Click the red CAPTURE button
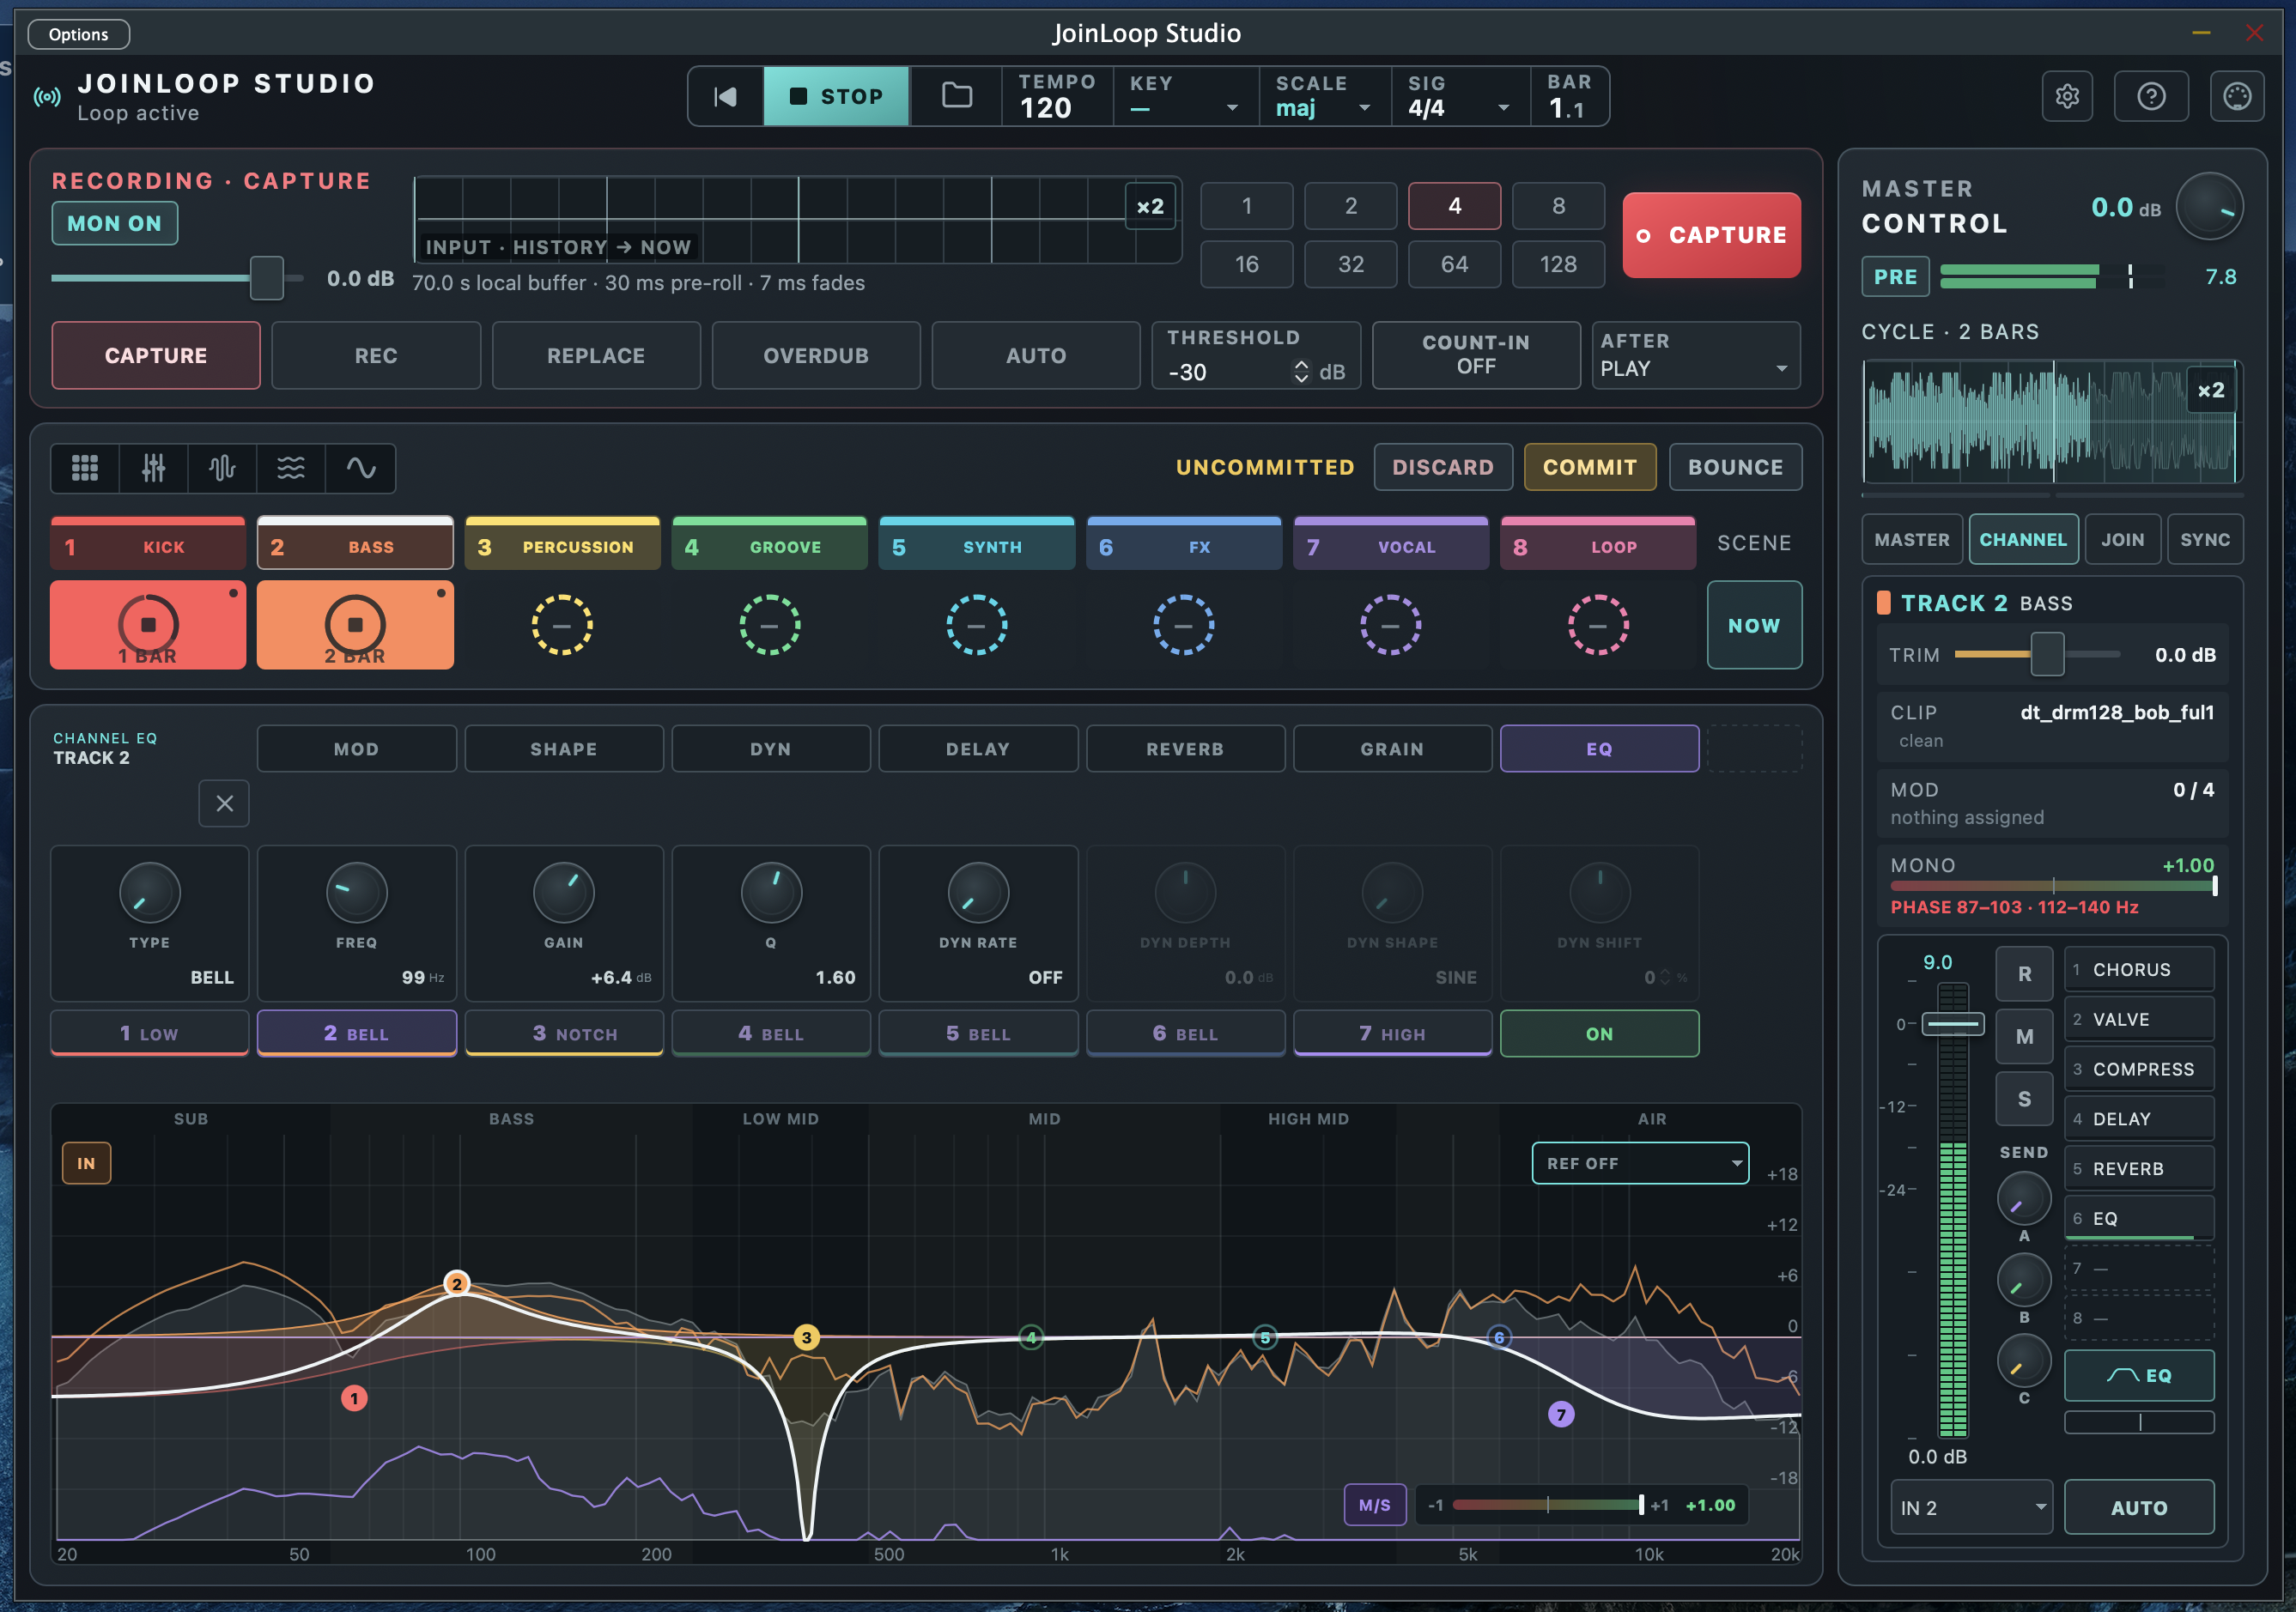 pos(1711,235)
